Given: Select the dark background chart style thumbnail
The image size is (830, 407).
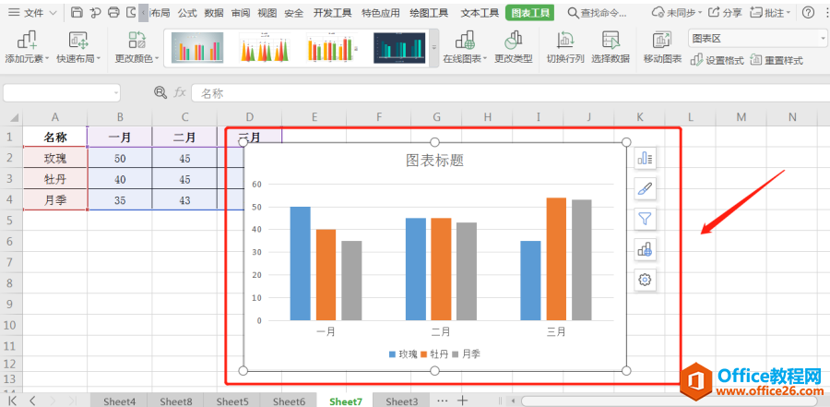Looking at the screenshot, I should (399, 48).
